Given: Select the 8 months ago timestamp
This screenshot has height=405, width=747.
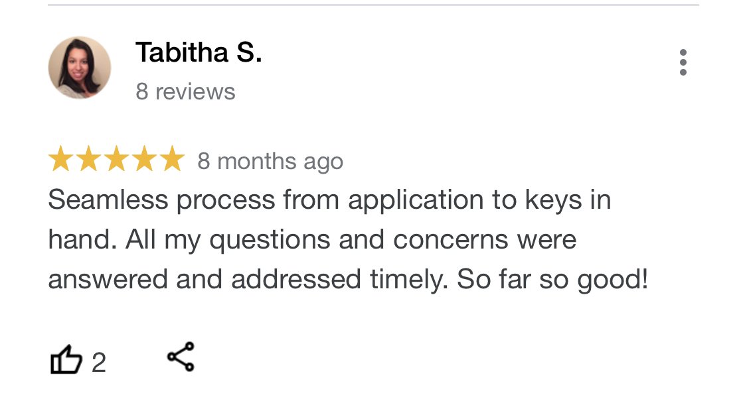Looking at the screenshot, I should click(270, 160).
